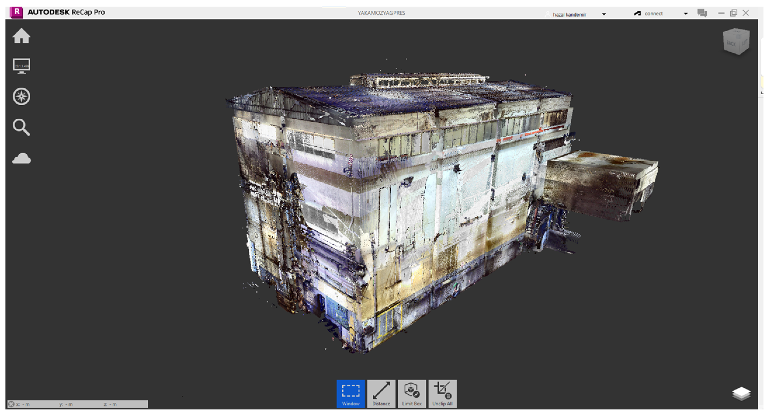This screenshot has width=769, height=416.
Task: Click the ReCap Pro logo icon
Action: point(17,12)
